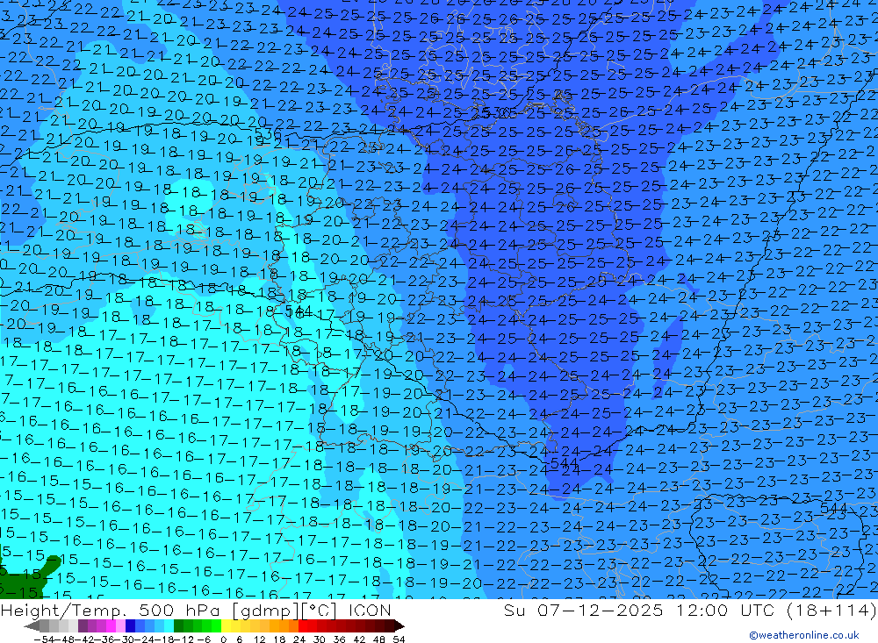Click the '-30' legend scale label

[126, 639]
